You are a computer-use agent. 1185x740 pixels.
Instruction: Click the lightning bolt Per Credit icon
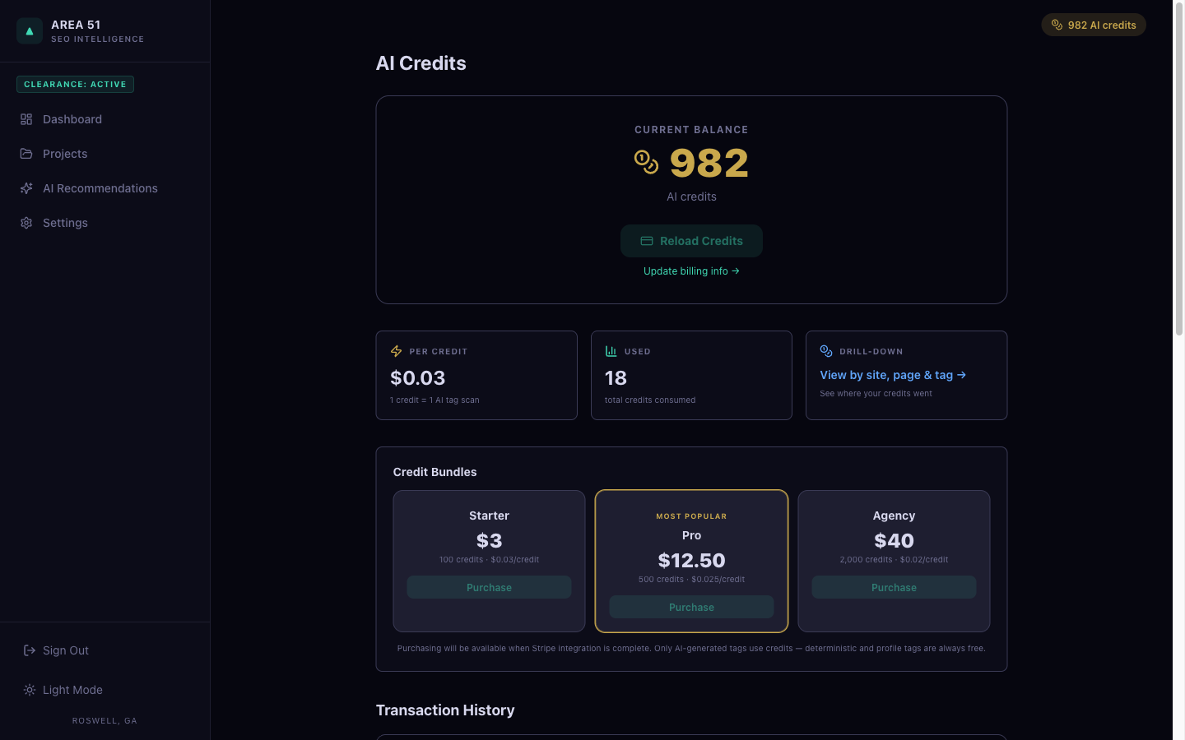click(x=396, y=351)
